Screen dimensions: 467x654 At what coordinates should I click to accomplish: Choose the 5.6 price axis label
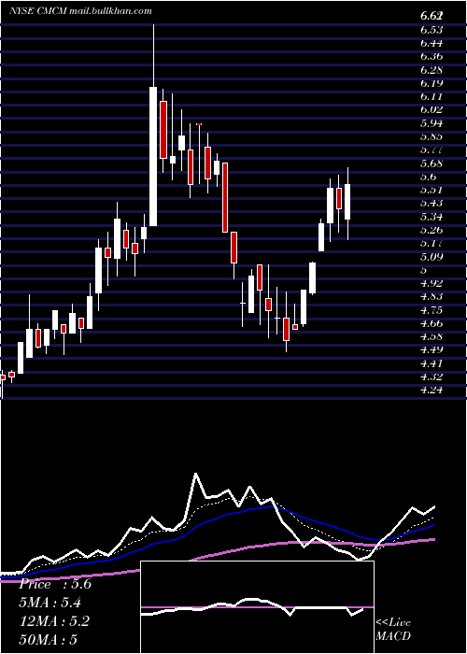pos(429,177)
